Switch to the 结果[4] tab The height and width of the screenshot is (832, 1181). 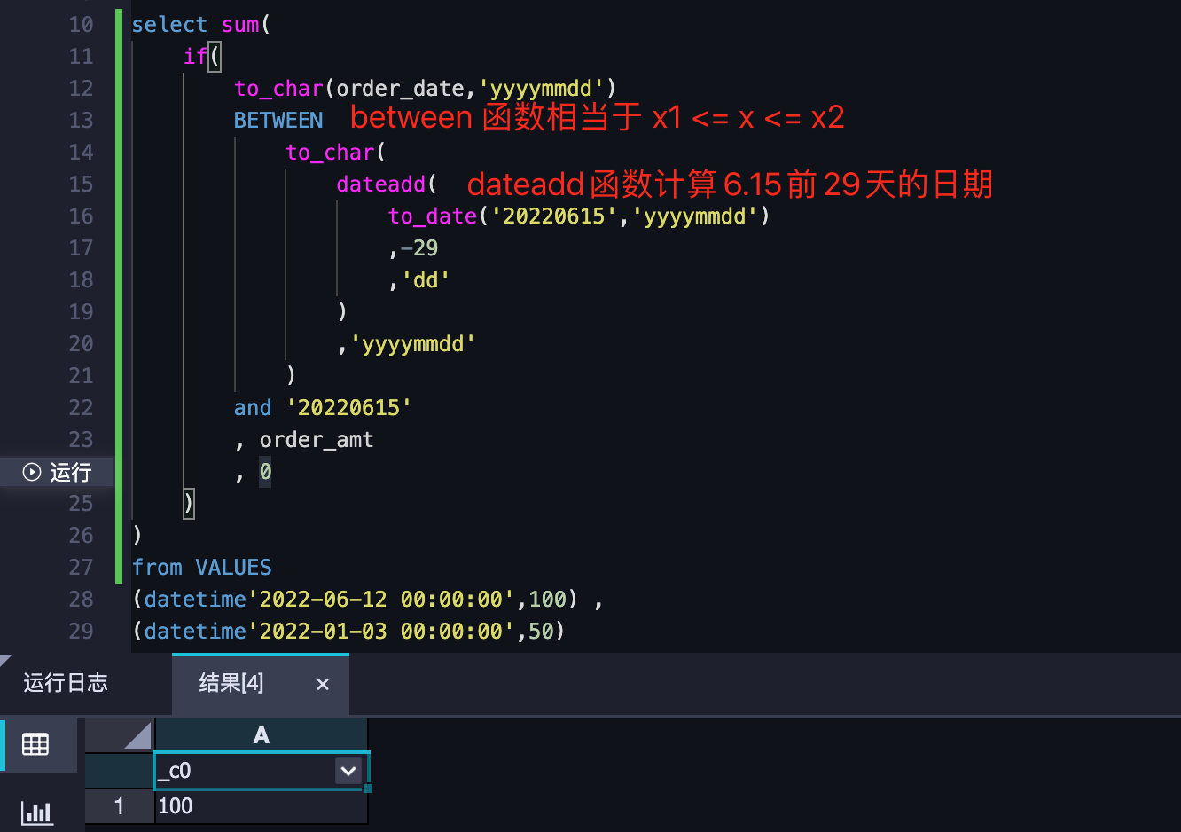[231, 683]
